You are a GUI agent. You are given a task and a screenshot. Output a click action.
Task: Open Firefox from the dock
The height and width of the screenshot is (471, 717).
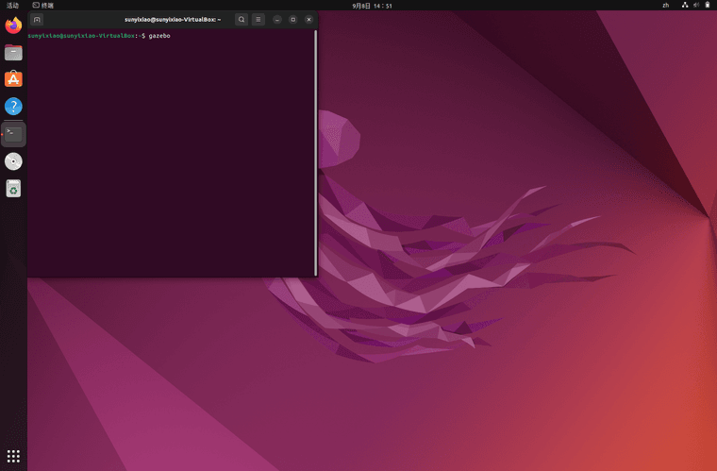point(13,25)
